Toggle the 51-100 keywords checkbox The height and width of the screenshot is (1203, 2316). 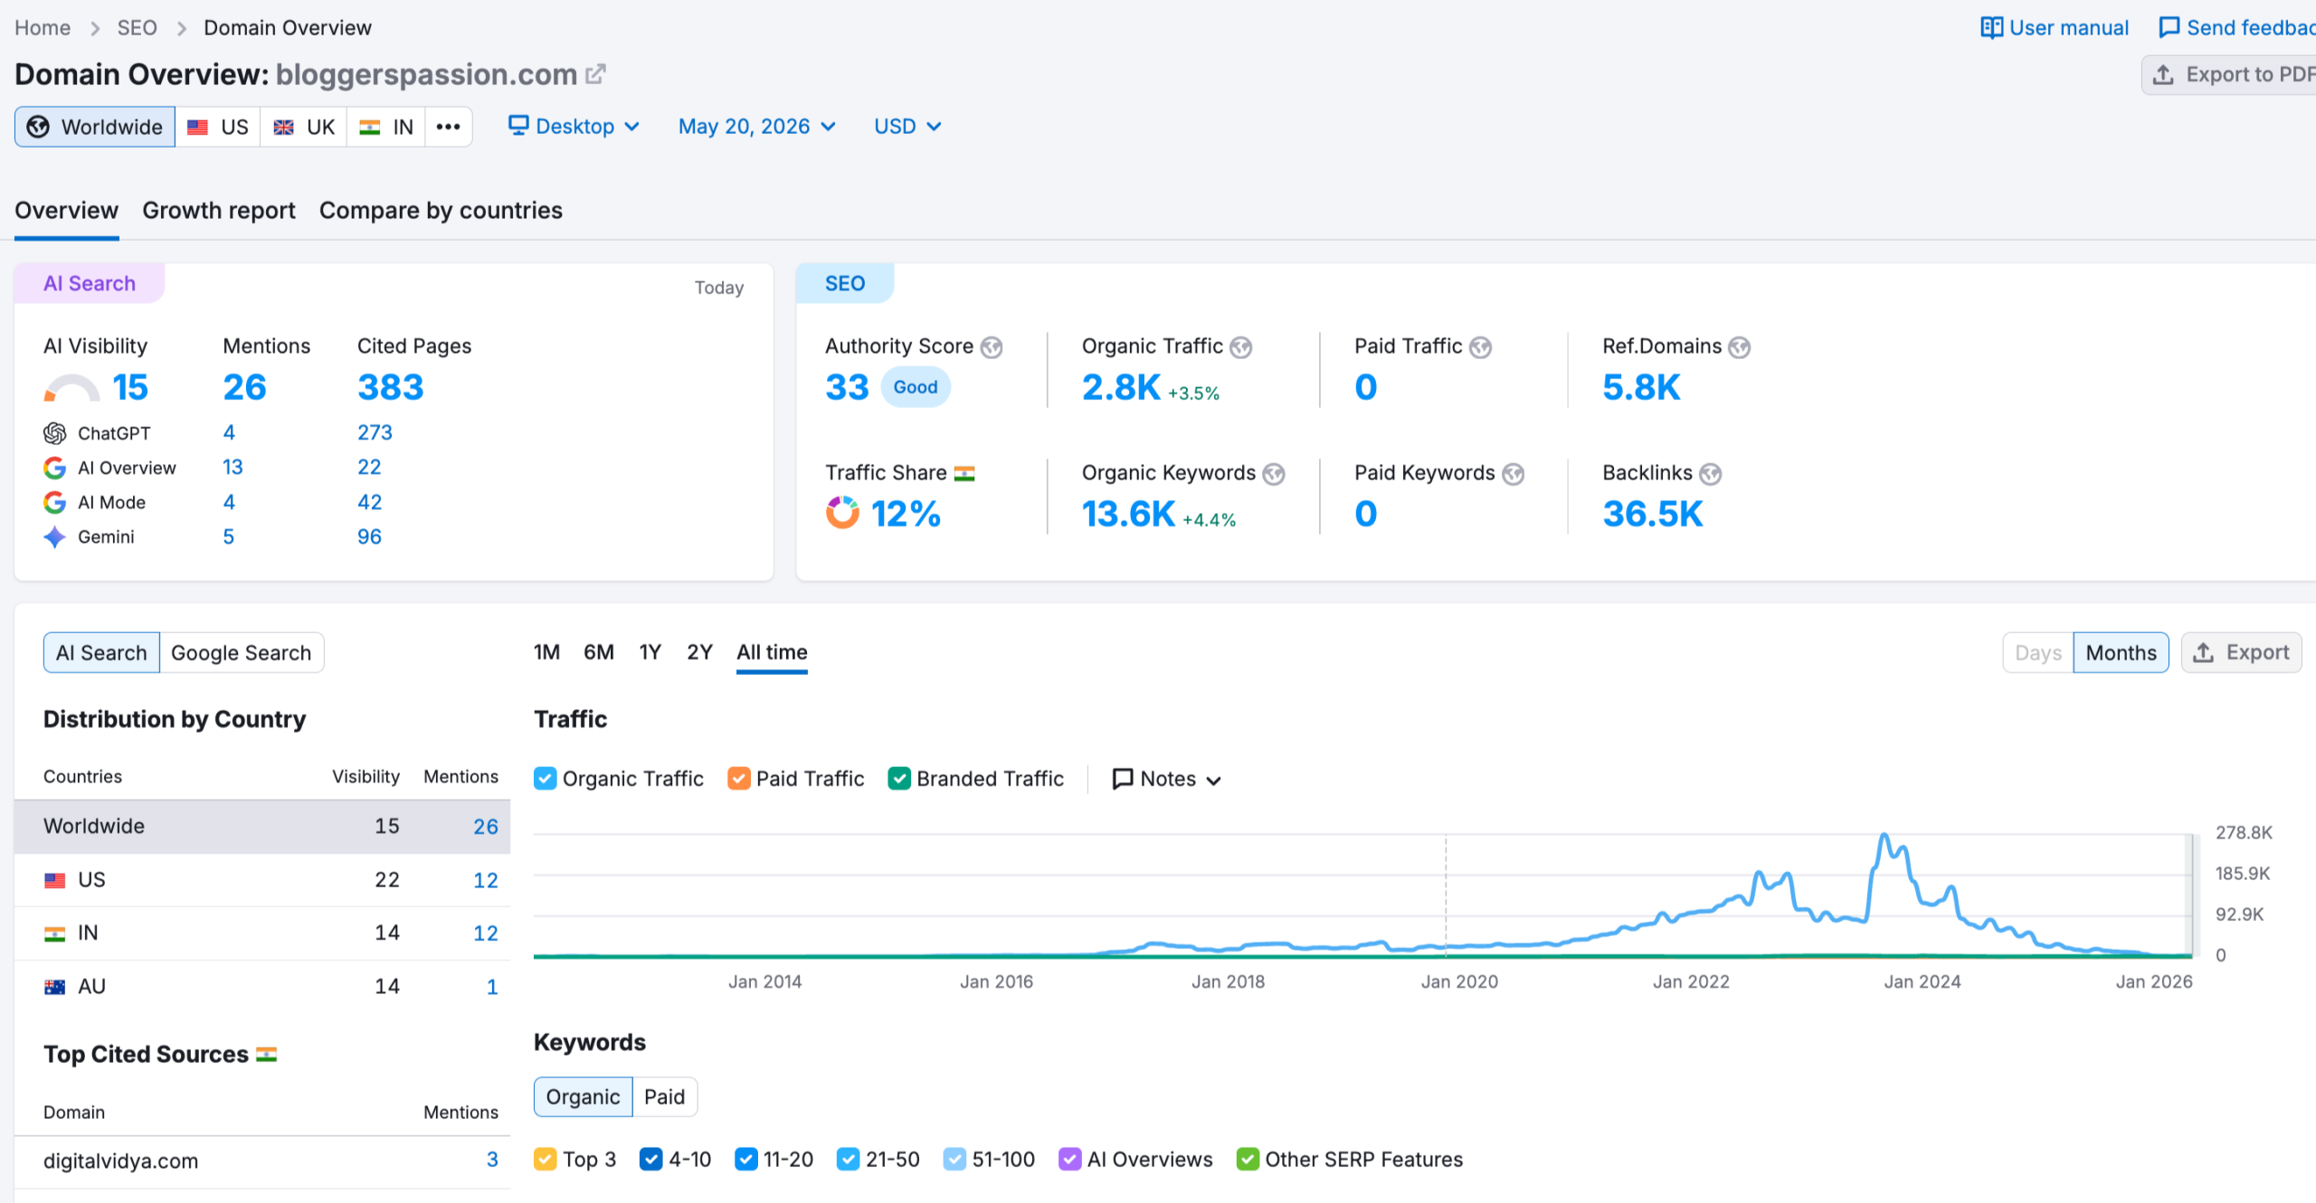[954, 1160]
